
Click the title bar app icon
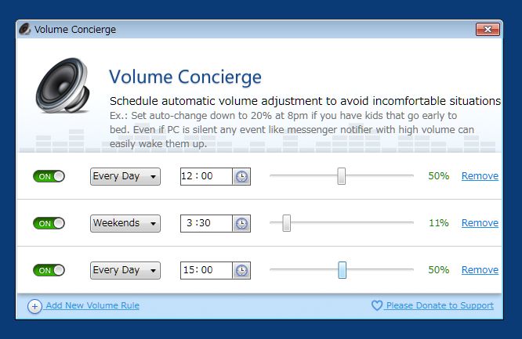coord(25,29)
